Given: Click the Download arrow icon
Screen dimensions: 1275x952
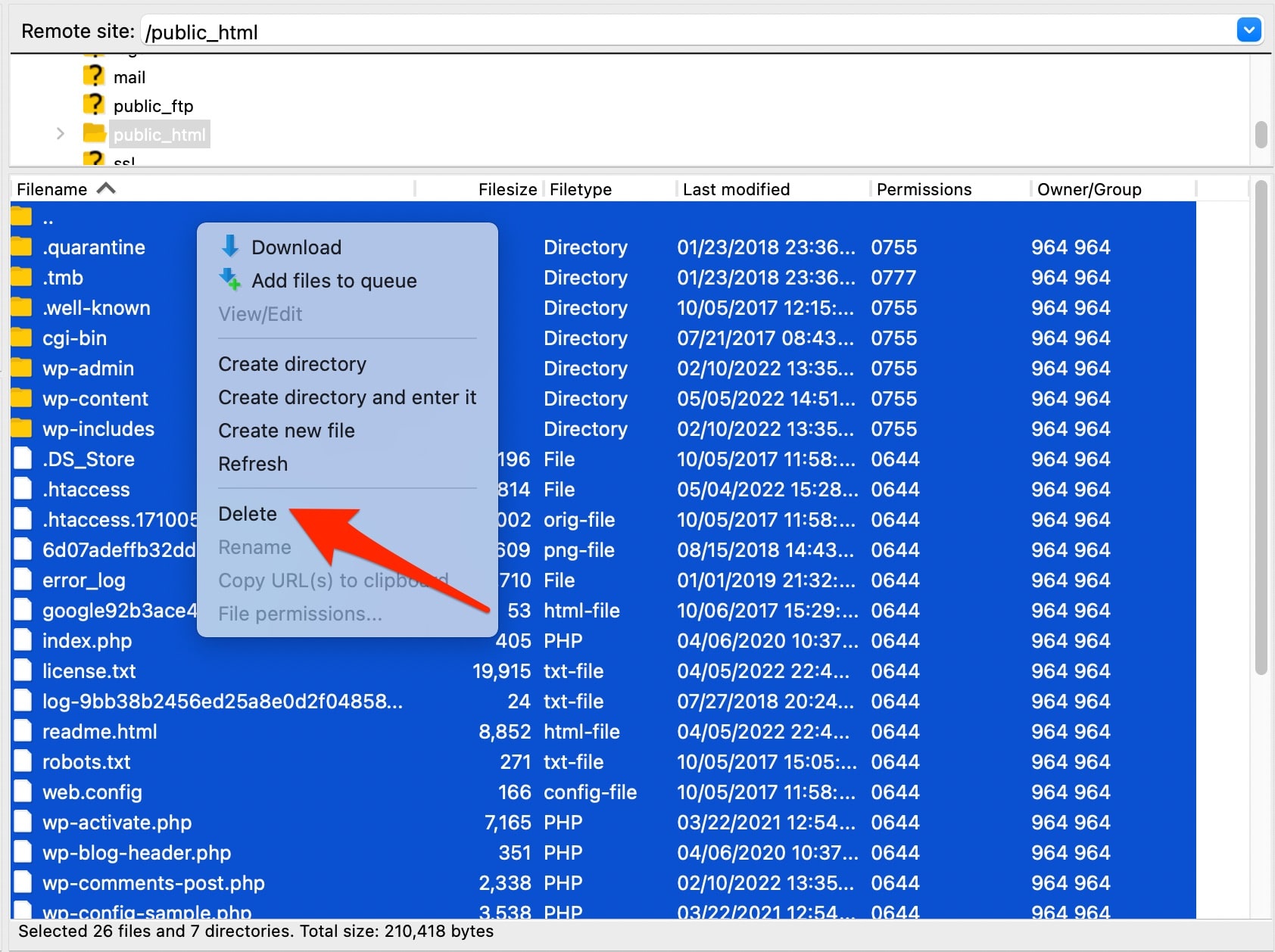Looking at the screenshot, I should pos(230,246).
